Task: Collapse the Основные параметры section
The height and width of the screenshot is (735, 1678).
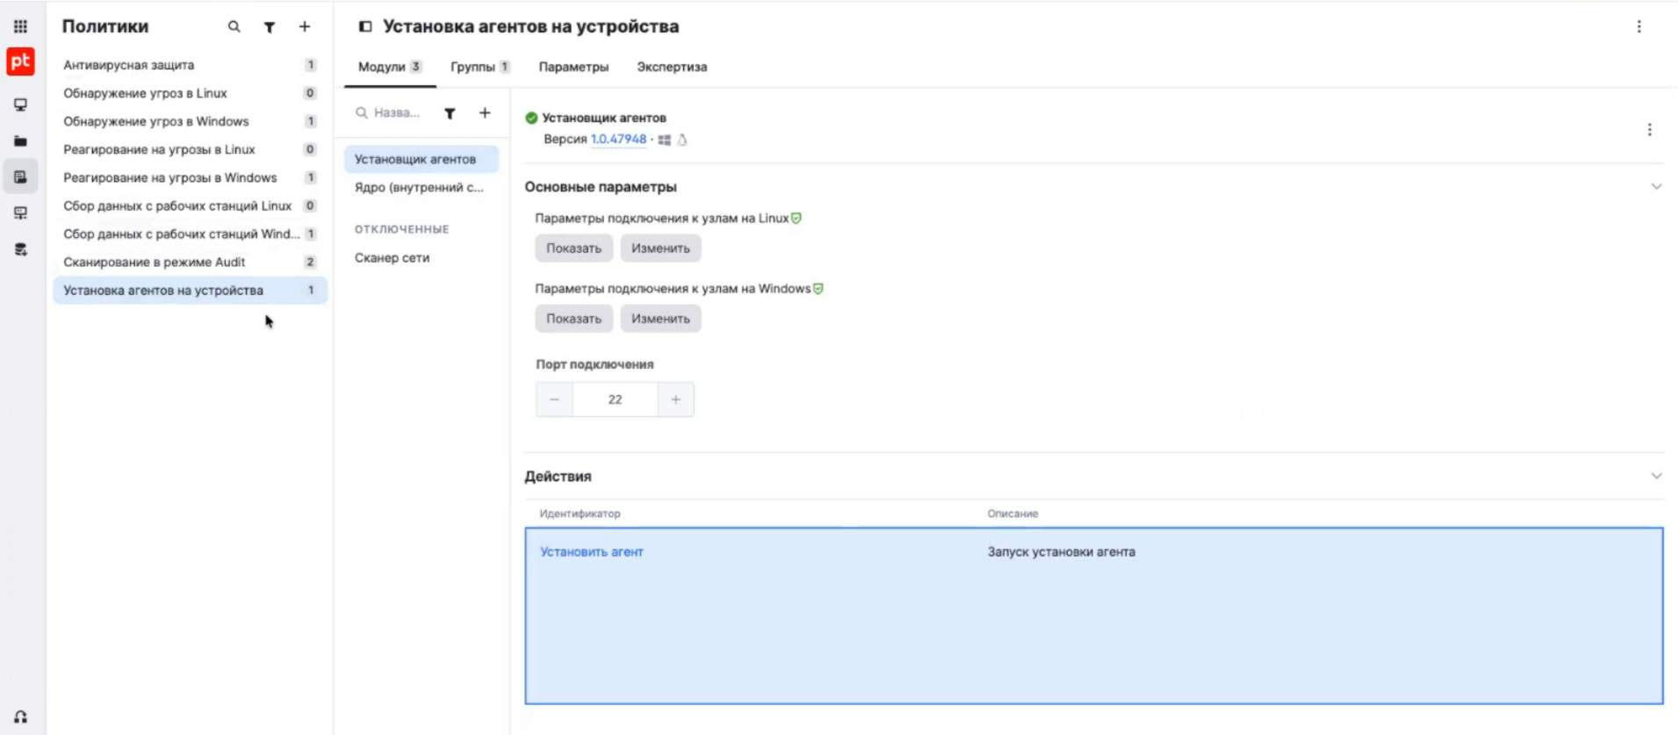Action: (1656, 186)
